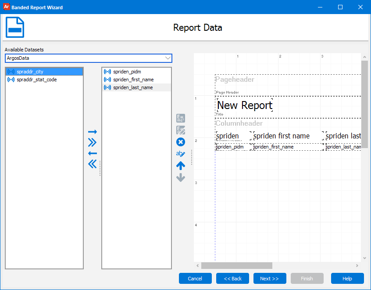Remove selected field with single left arrow
Screen dimensions: 371x290
pos(93,153)
